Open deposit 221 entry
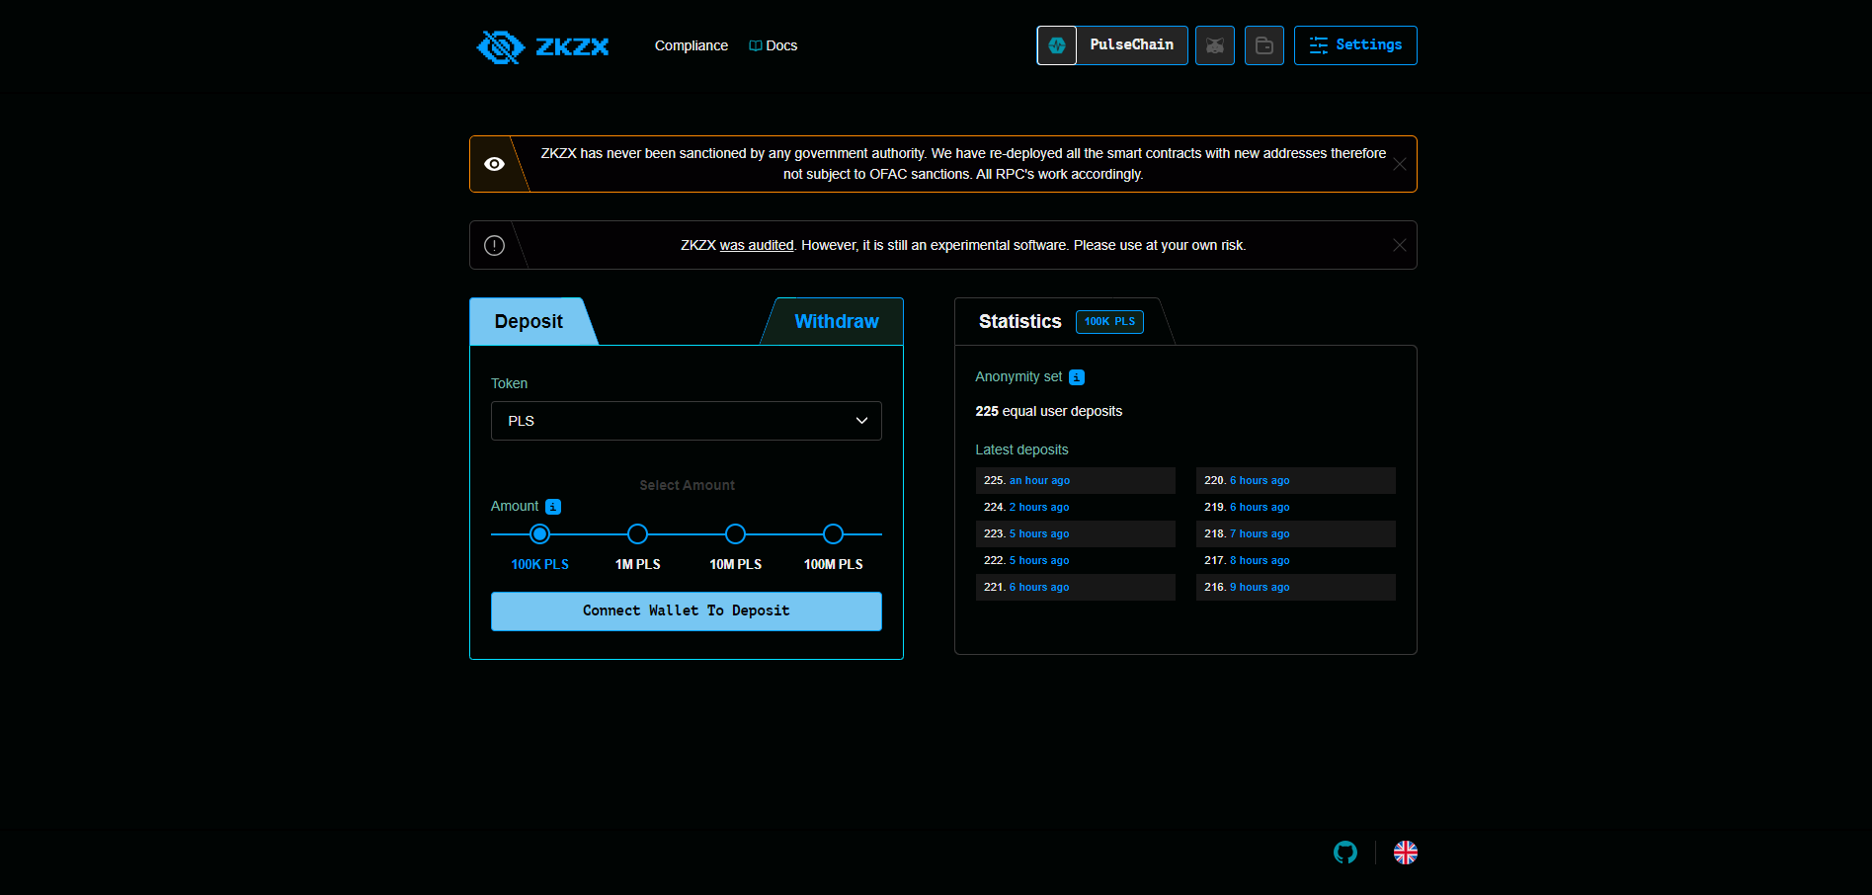The image size is (1872, 895). (1076, 587)
